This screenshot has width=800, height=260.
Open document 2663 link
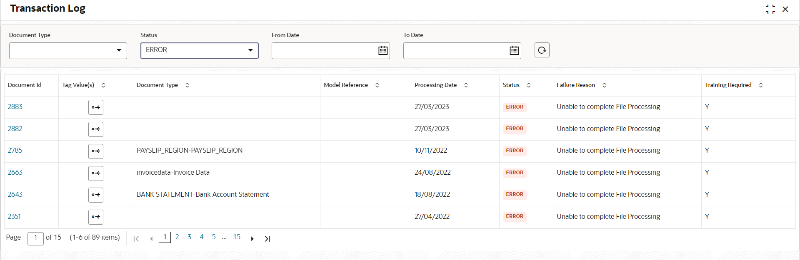(15, 172)
